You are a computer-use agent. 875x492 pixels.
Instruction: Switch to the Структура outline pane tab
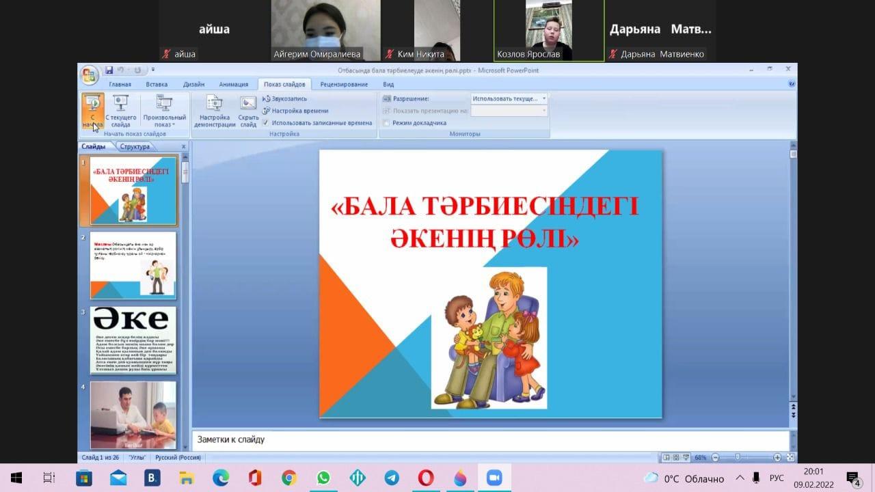coord(135,146)
